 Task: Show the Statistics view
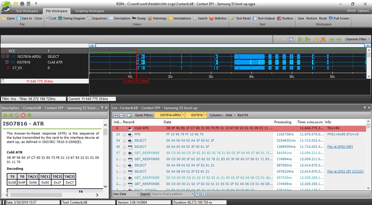(x=218, y=18)
